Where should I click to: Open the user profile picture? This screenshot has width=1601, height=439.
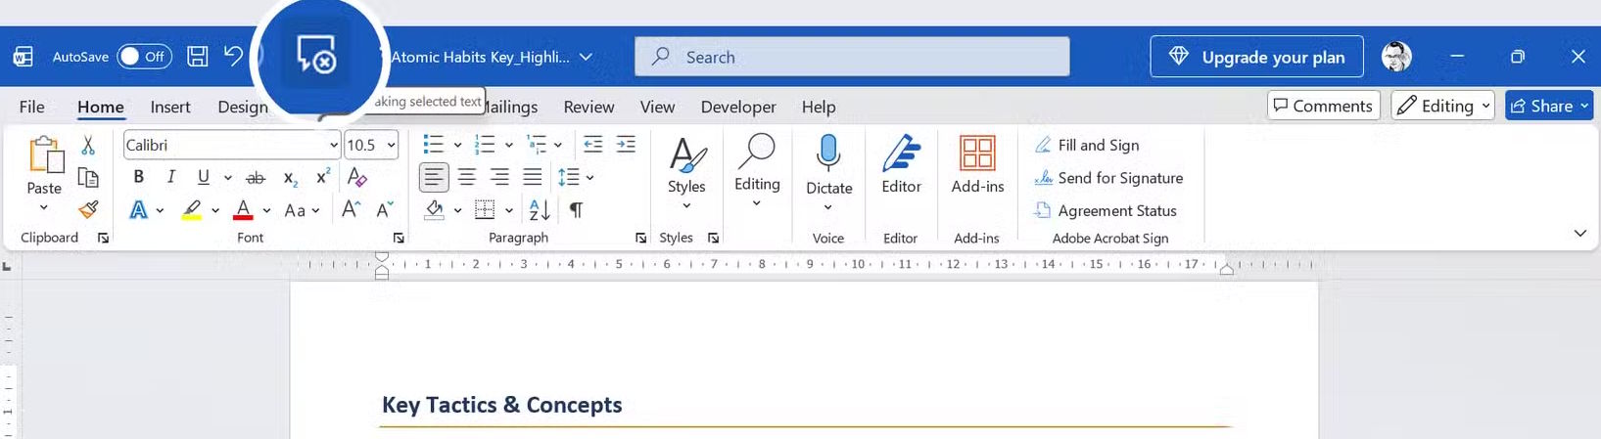[x=1396, y=57]
